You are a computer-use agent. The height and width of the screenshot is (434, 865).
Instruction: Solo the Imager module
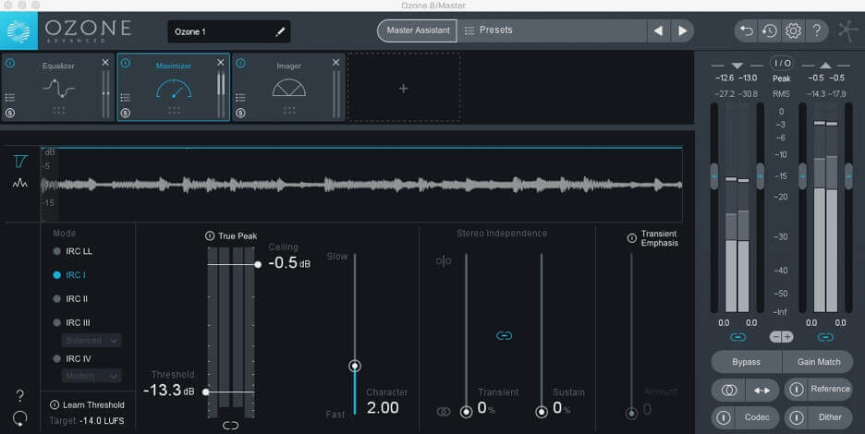coord(240,113)
